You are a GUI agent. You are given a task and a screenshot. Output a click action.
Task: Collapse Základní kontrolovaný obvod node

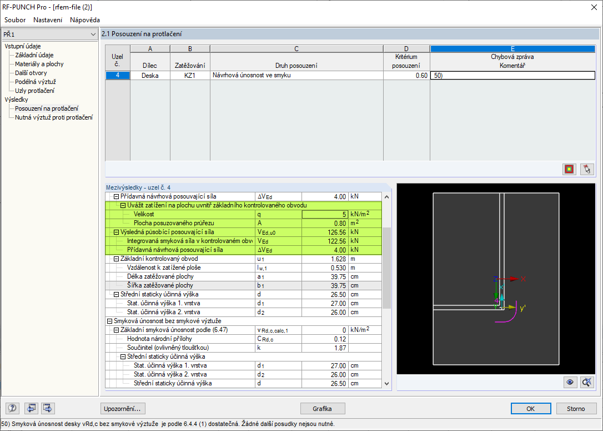tap(116, 259)
